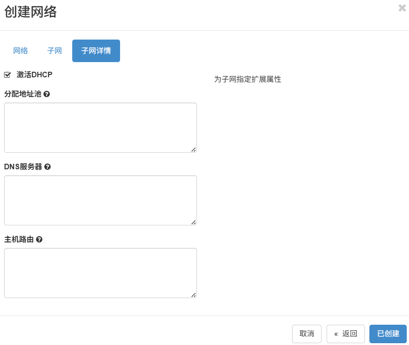This screenshot has width=409, height=345.
Task: Click the 为子网指定扩展属性 description text
Action: pyautogui.click(x=248, y=79)
